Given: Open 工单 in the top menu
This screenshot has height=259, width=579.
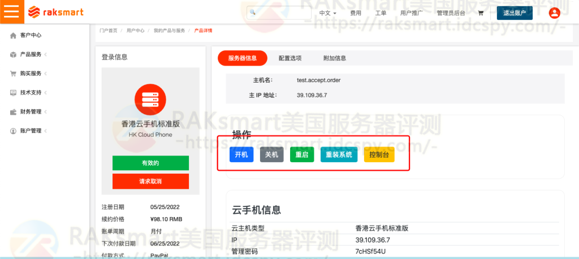Looking at the screenshot, I should pyautogui.click(x=381, y=13).
